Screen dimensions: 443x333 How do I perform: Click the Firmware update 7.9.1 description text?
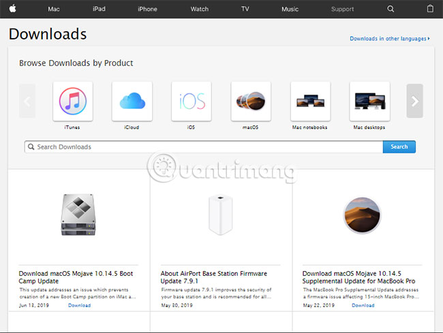216,294
